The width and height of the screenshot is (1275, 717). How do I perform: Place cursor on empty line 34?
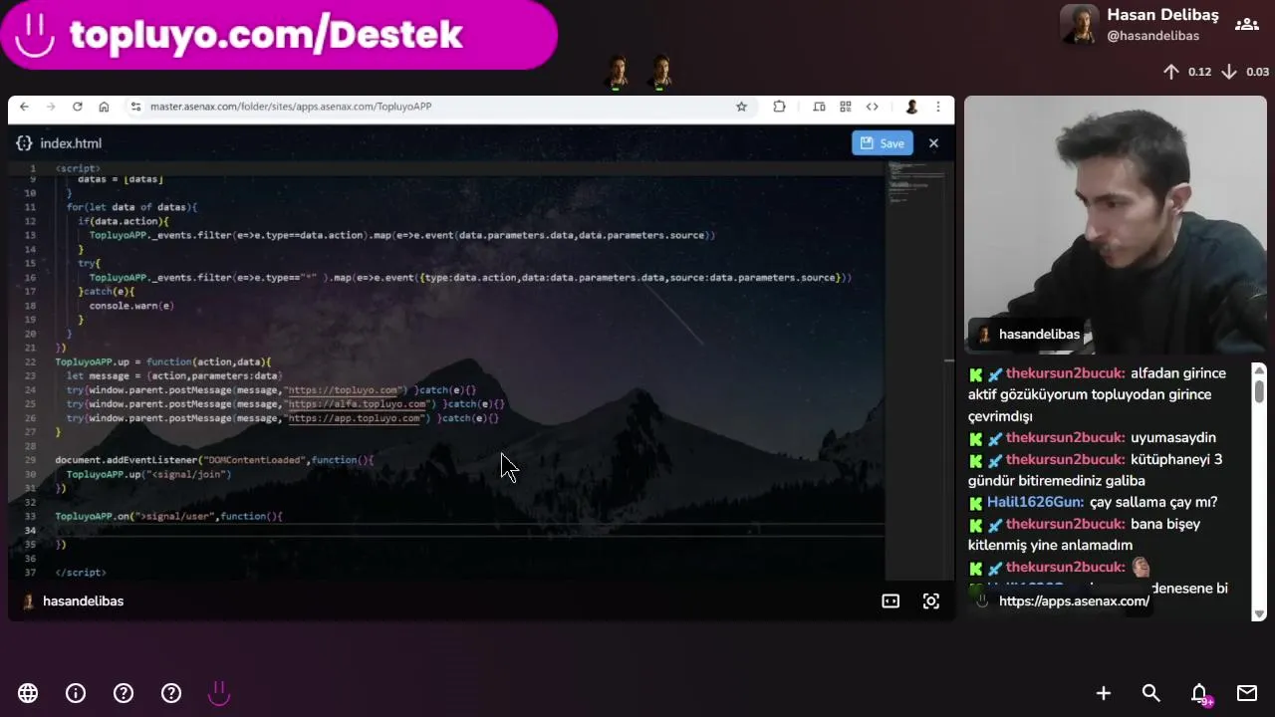pos(469,530)
